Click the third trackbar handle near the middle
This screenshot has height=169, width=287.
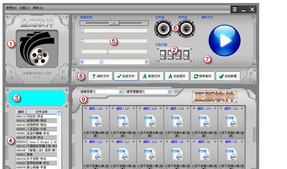107,51
